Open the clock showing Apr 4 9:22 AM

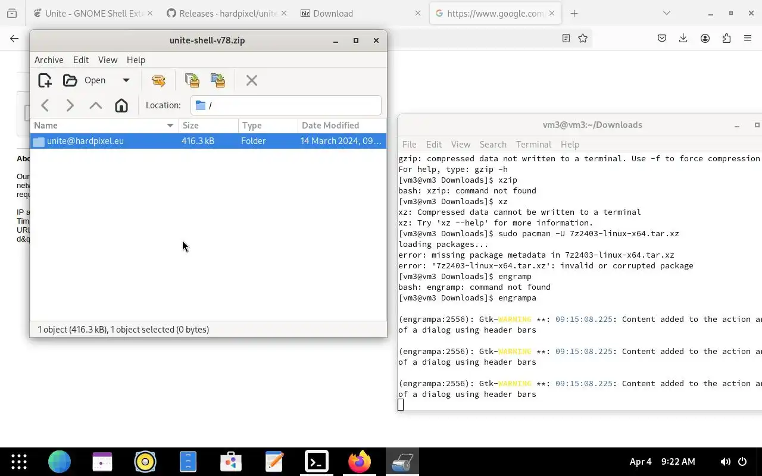click(x=662, y=462)
